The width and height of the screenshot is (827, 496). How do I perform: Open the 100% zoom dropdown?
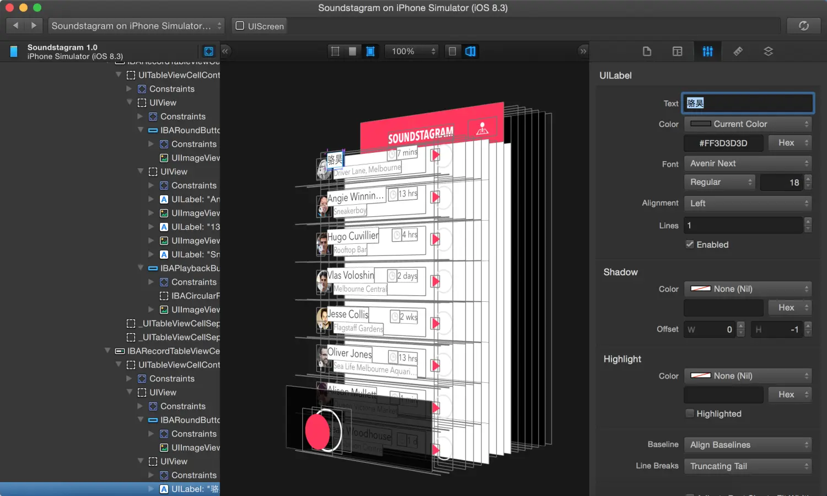(x=411, y=51)
